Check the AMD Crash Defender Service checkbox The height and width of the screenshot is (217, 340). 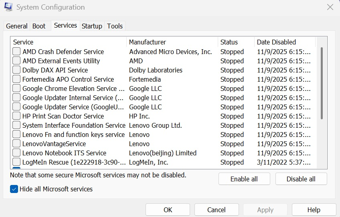click(16, 52)
